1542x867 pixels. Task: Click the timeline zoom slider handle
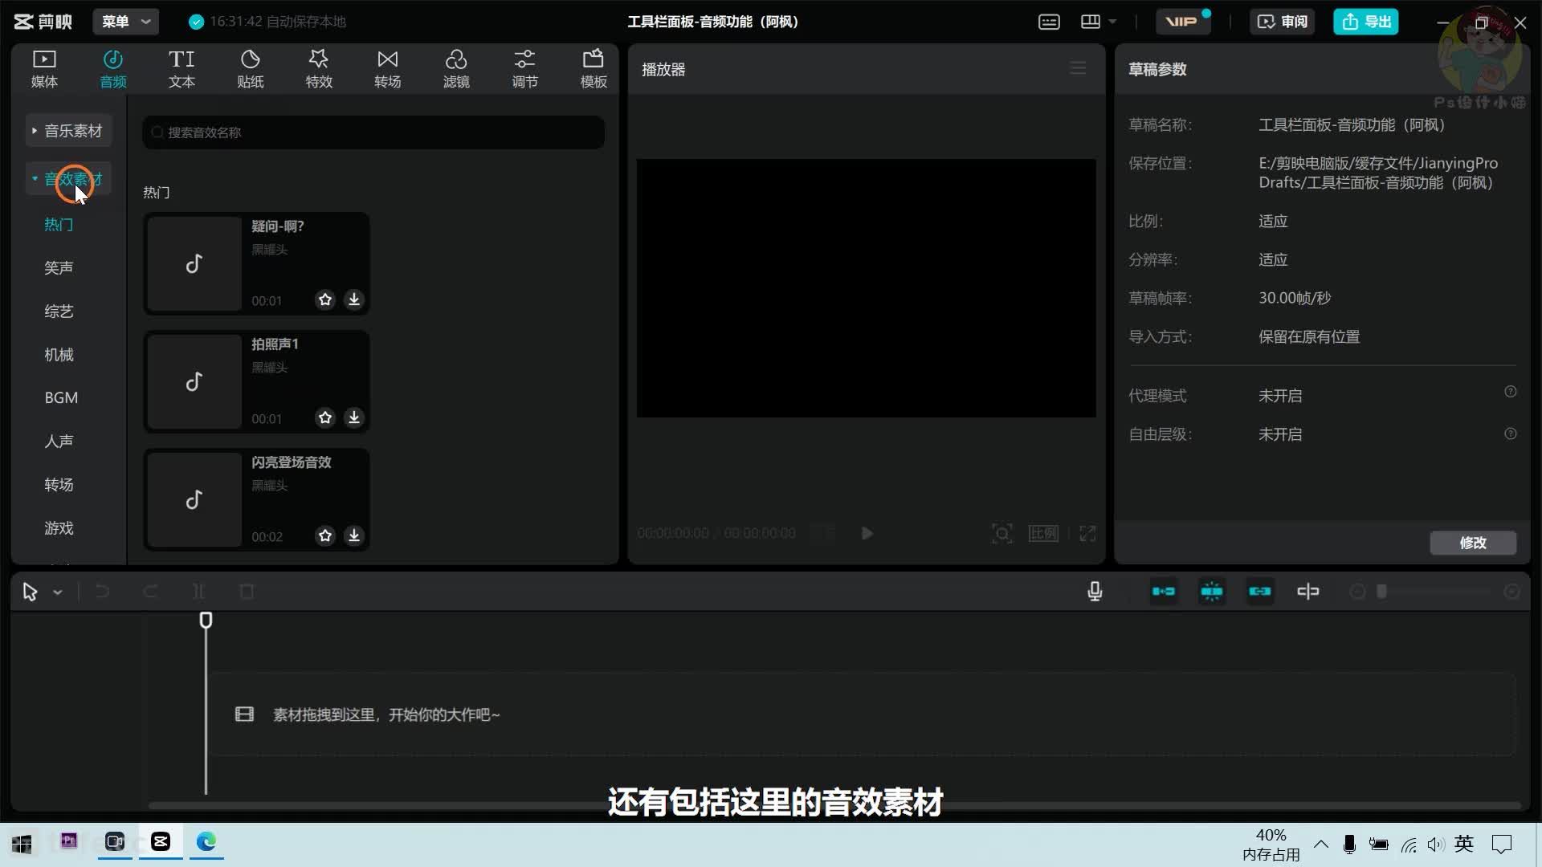(1381, 592)
